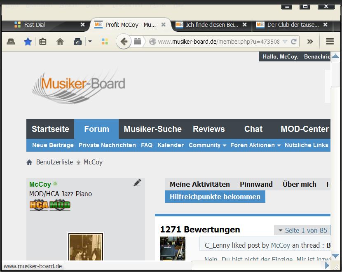The height and width of the screenshot is (272, 342).
Task: Open the 'Meine Aktivitäten' profile tab
Action: click(200, 184)
